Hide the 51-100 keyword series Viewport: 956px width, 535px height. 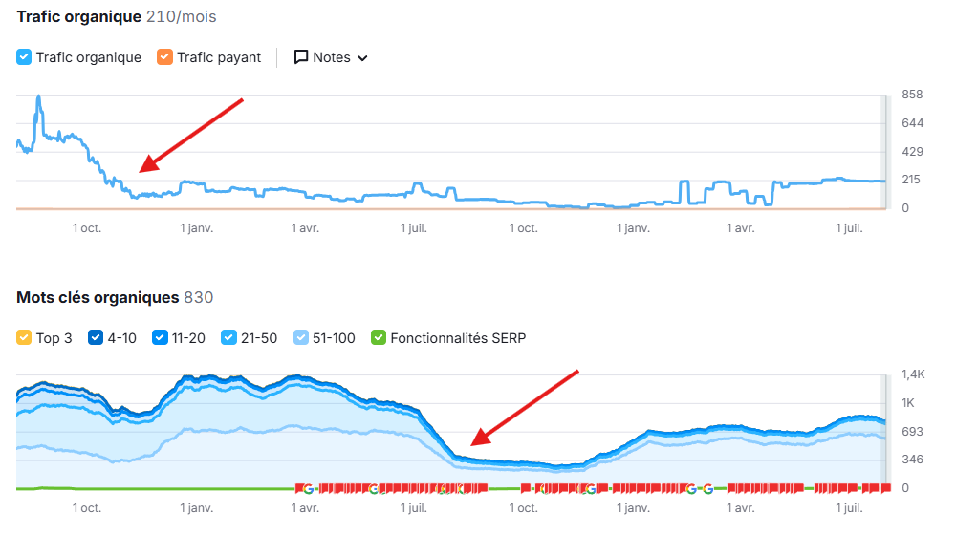coord(300,337)
